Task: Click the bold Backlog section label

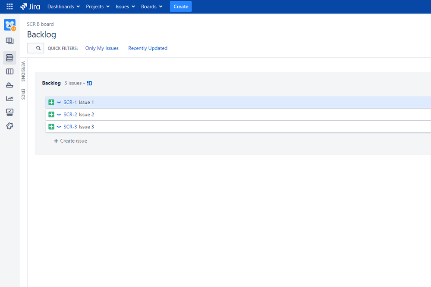Action: point(51,83)
